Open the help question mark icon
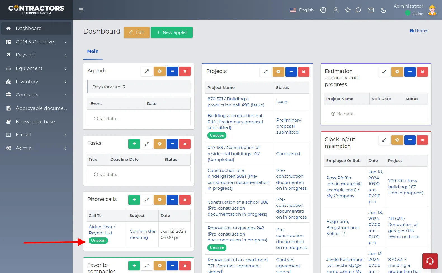 (x=323, y=10)
